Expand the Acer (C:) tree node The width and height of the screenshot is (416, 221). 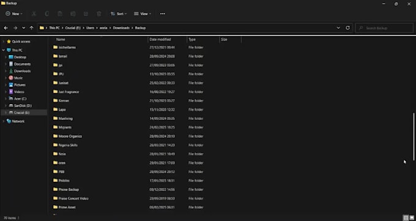(6, 99)
